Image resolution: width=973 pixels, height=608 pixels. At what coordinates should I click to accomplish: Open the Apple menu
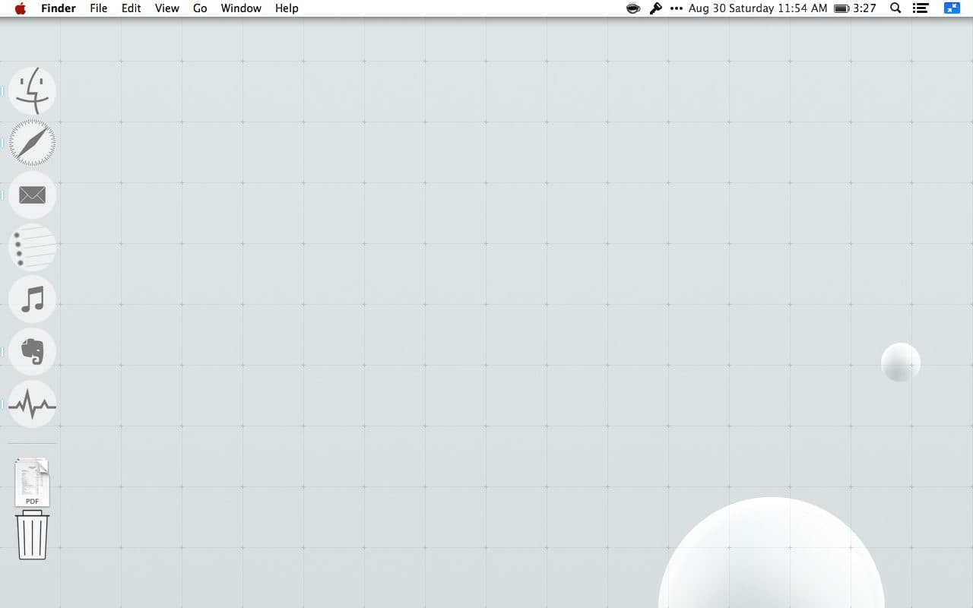[21, 8]
